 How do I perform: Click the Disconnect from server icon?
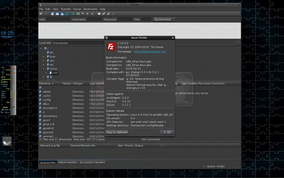pyautogui.click(x=88, y=14)
